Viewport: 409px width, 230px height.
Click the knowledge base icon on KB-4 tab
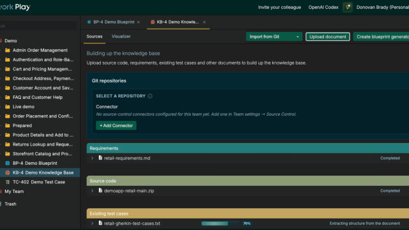point(153,22)
